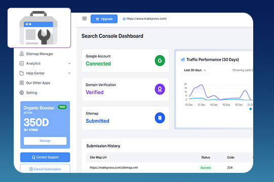Click the purple Domain Verification badge icon
This screenshot has width=274, height=182.
click(x=160, y=89)
